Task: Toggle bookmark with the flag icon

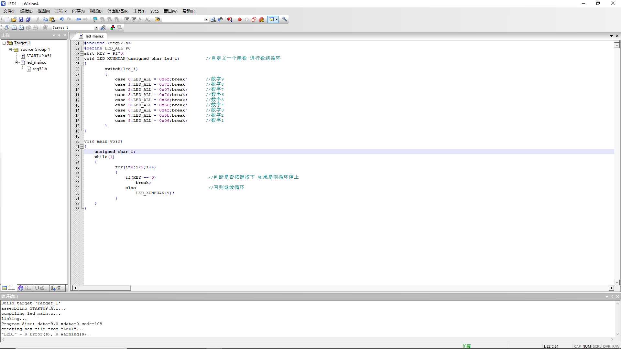Action: tap(95, 19)
